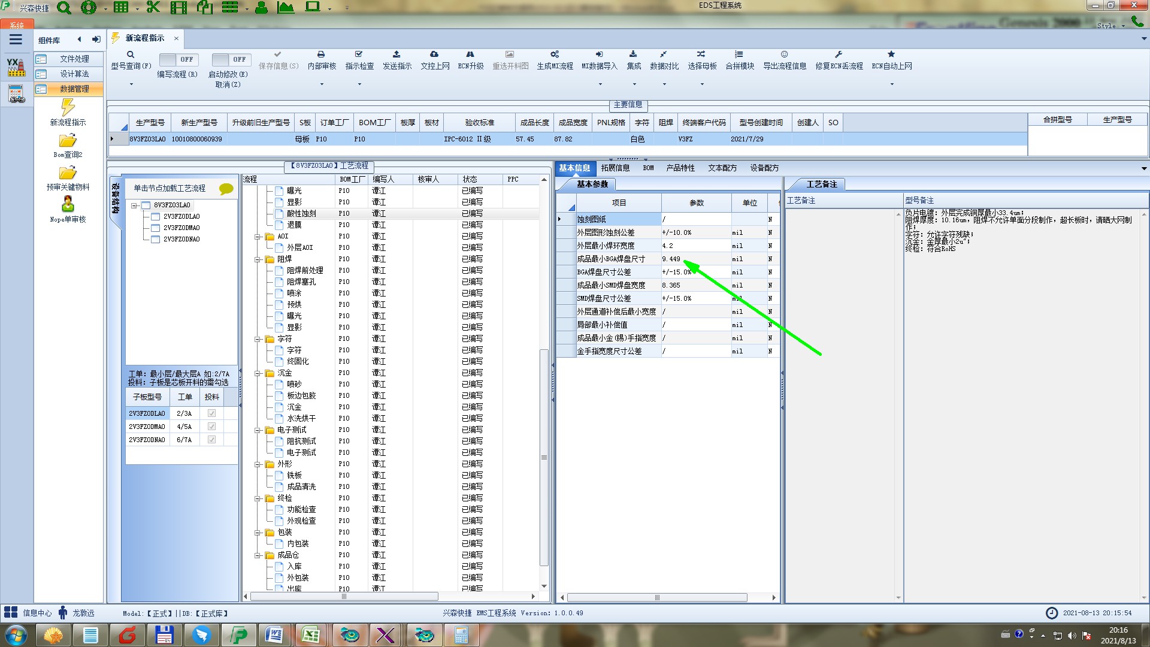This screenshot has height=647, width=1150.
Task: Click the 文控上网 cloud icon
Action: (434, 55)
